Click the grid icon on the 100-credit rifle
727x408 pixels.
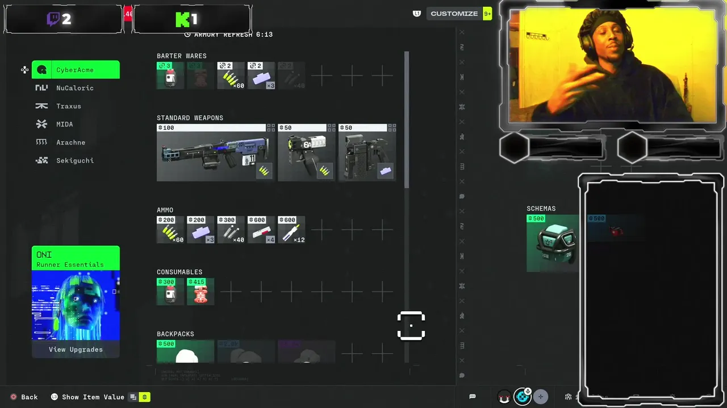coord(271,128)
